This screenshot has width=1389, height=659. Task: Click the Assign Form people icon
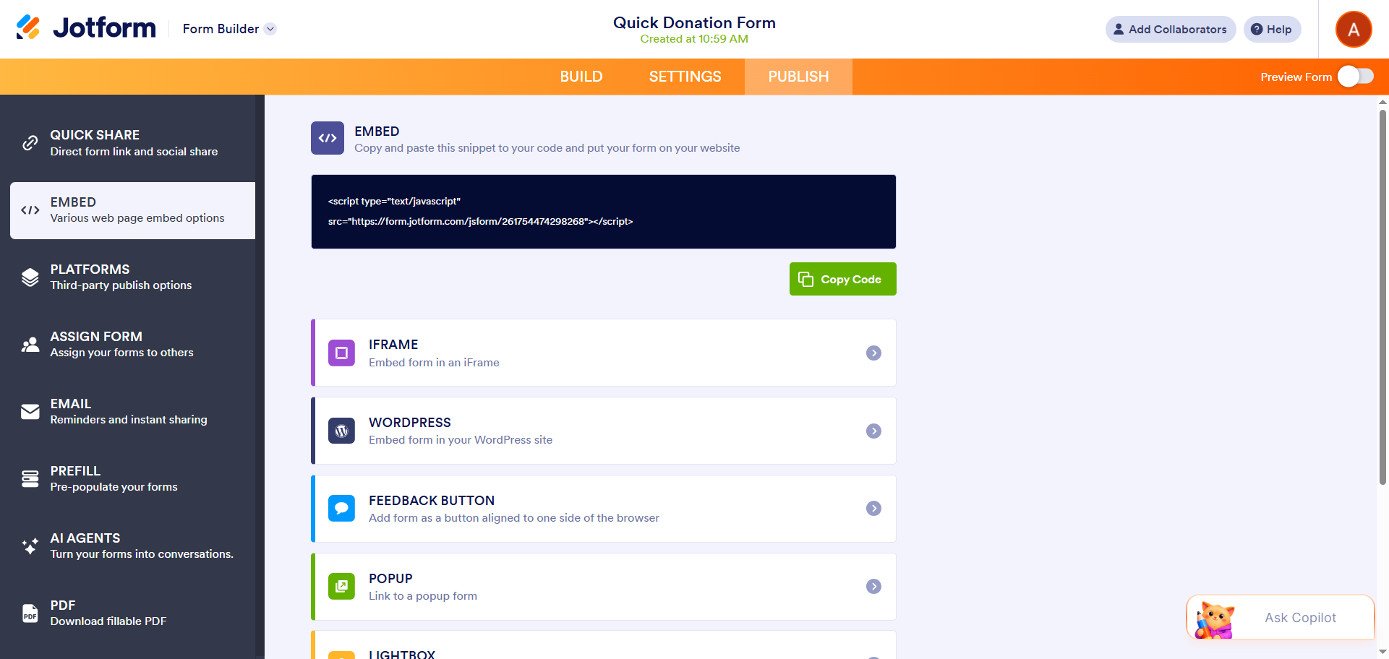click(x=30, y=345)
